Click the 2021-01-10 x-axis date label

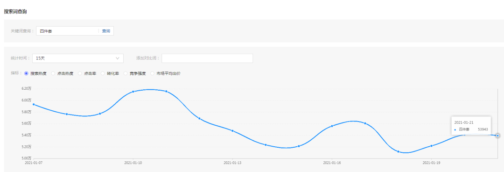[x=133, y=163]
